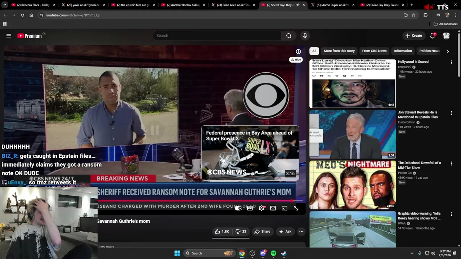Click the taskbar Search box

tap(209, 253)
